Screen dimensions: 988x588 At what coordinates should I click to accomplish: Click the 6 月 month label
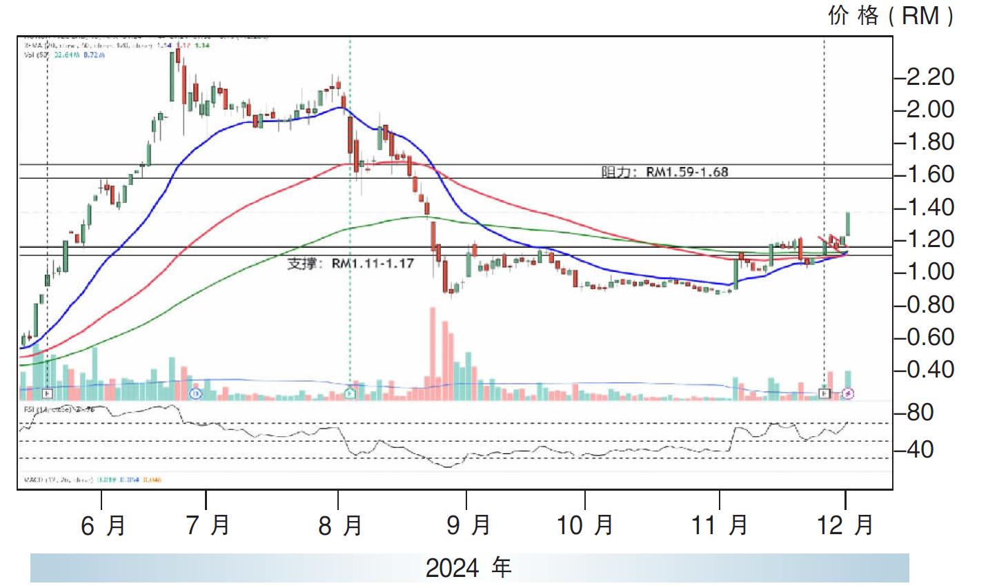pyautogui.click(x=103, y=526)
